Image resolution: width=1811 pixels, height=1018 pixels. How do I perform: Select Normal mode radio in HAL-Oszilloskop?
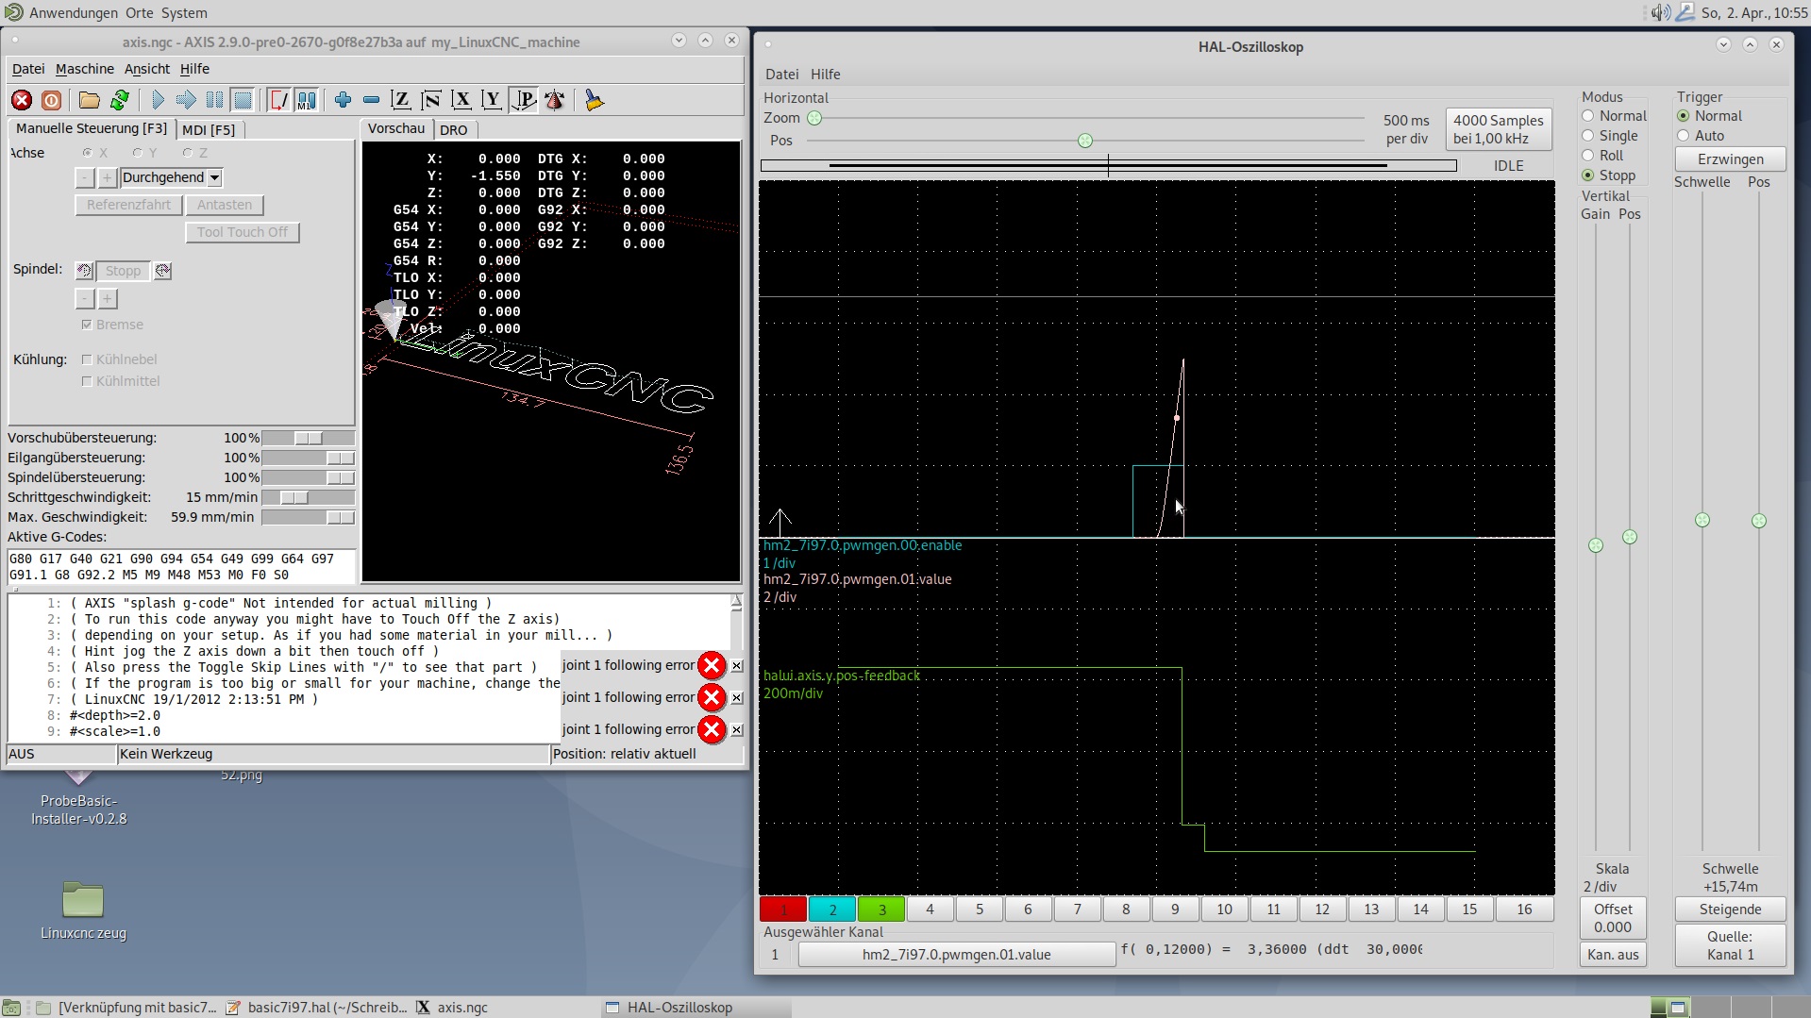click(1587, 116)
